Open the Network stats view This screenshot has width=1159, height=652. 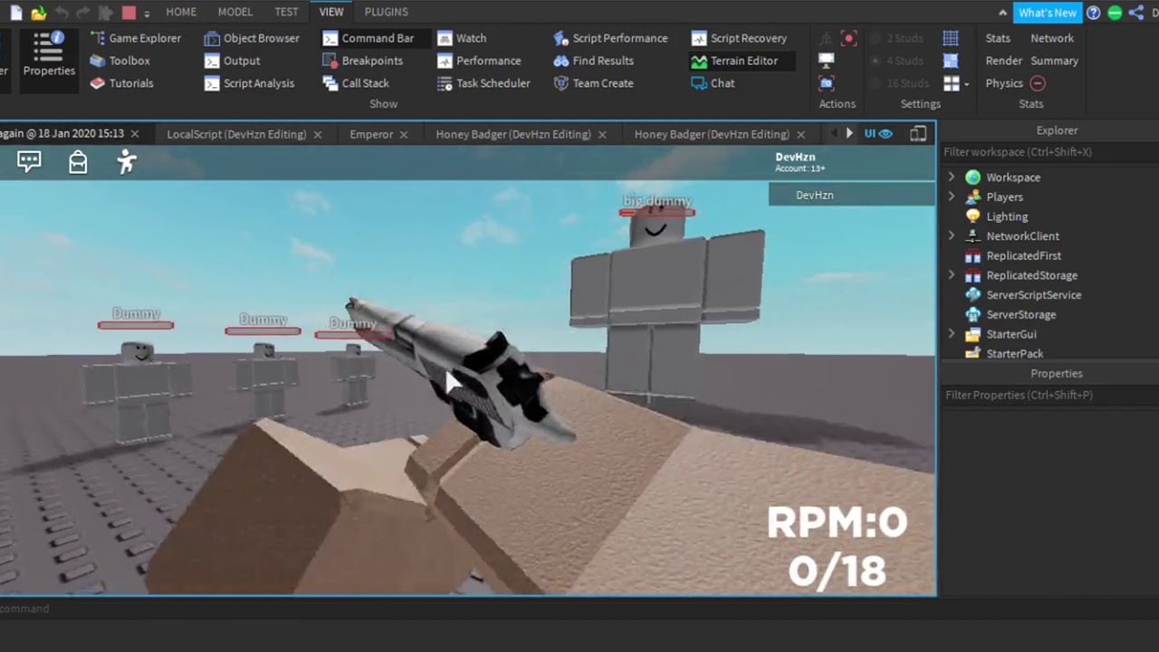pos(1052,38)
